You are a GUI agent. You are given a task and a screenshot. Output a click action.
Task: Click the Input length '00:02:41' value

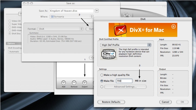point(176,45)
